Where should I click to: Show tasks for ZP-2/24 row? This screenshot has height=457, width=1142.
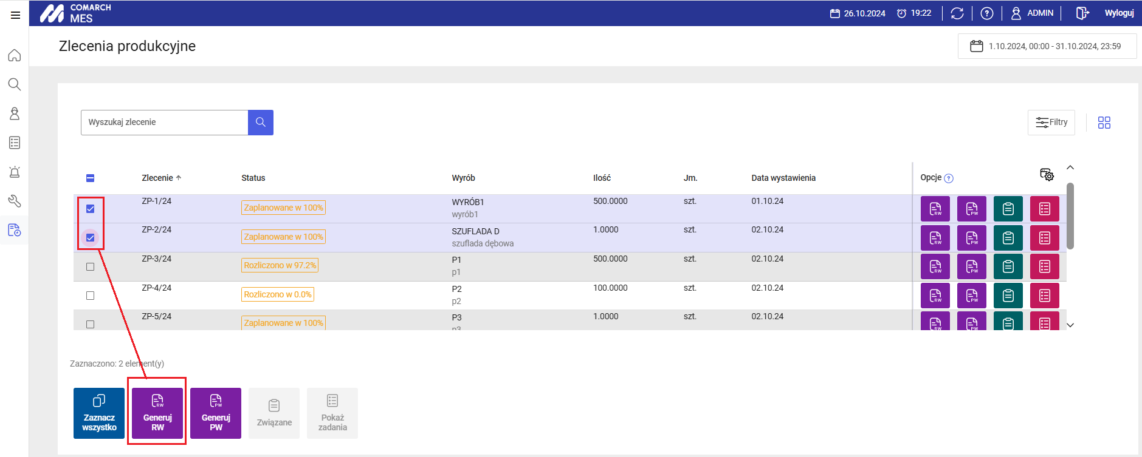(x=1045, y=238)
